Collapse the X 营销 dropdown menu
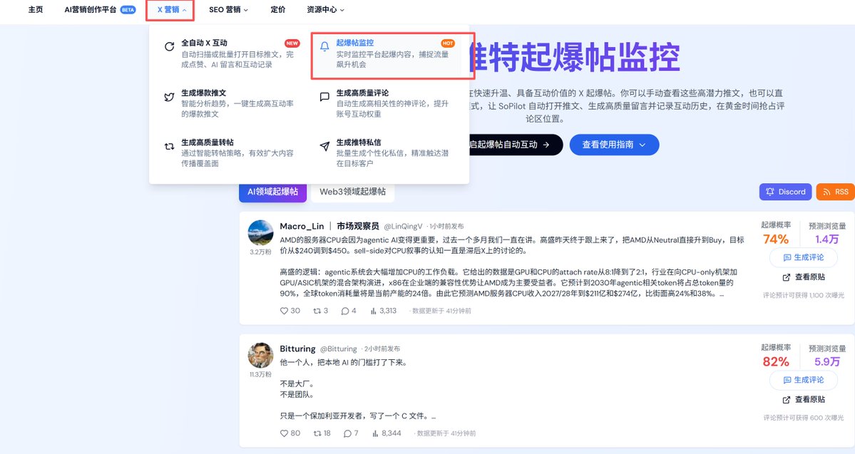Image resolution: width=855 pixels, height=454 pixels. (x=171, y=10)
